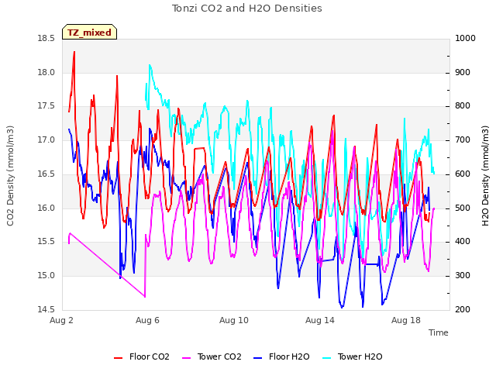Click the H2O Density (mmol/m3) axis label
The height and width of the screenshot is (372, 496).
pyautogui.click(x=486, y=176)
